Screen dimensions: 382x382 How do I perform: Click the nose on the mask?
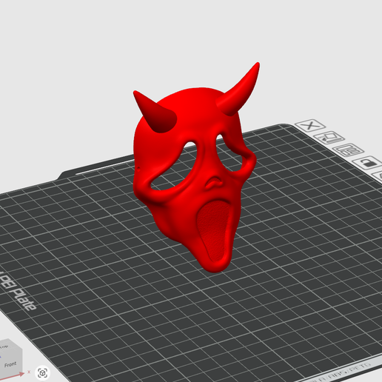(x=214, y=183)
